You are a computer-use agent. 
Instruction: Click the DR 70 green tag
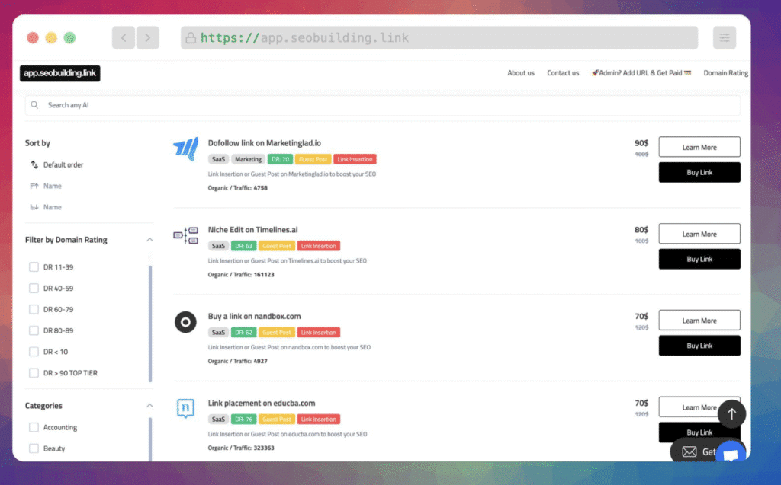280,159
